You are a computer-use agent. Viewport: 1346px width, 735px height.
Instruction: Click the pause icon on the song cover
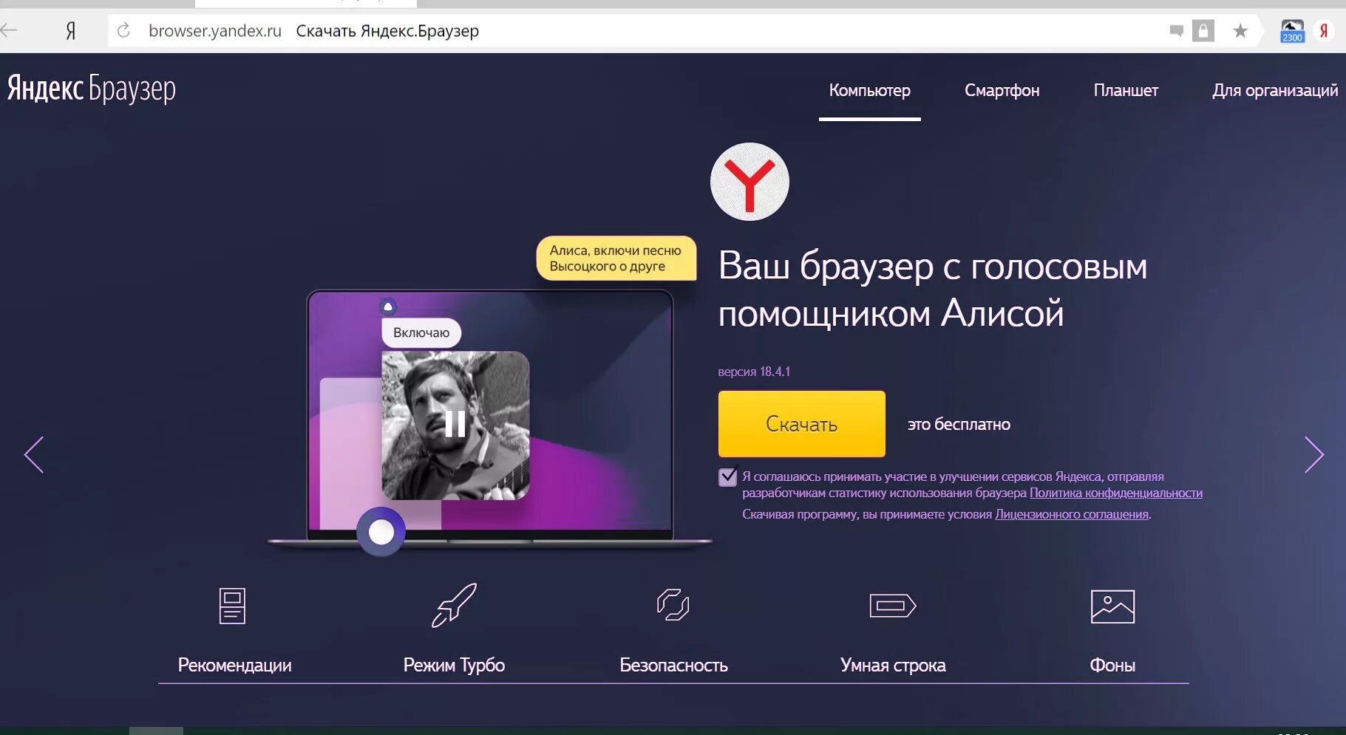click(455, 424)
